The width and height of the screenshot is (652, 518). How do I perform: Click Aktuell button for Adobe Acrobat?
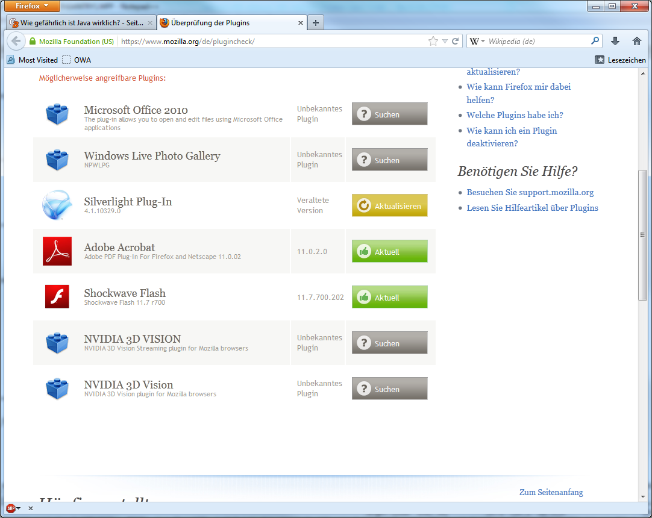click(390, 251)
